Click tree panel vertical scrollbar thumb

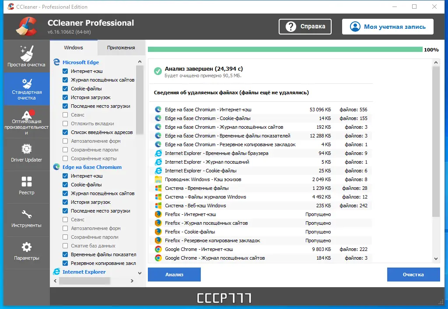click(140, 100)
